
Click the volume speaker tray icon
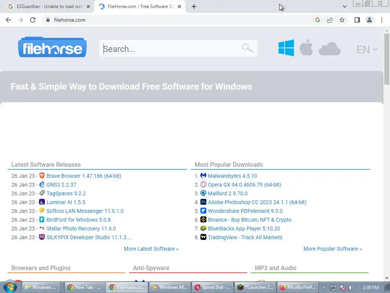coord(351,288)
